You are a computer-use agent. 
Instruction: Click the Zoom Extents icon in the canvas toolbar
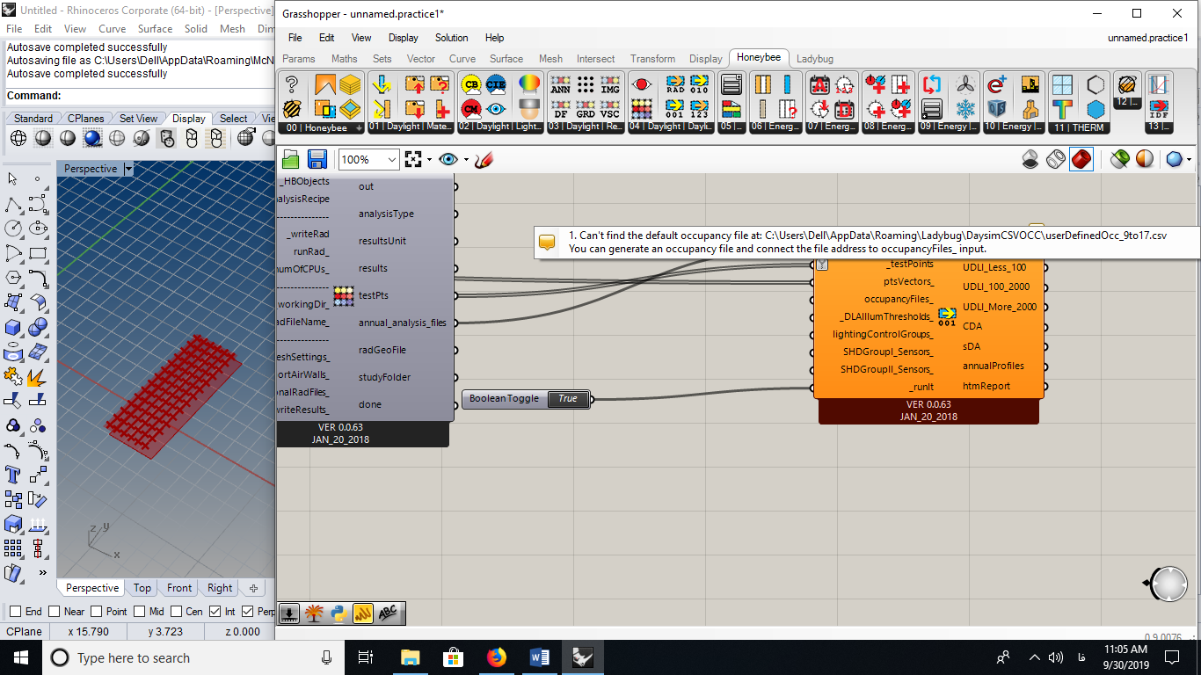click(413, 159)
